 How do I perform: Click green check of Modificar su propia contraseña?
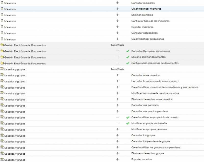[x=128, y=123]
